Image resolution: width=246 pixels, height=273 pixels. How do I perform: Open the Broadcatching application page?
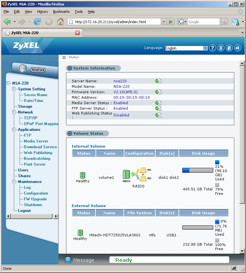pos(37,159)
